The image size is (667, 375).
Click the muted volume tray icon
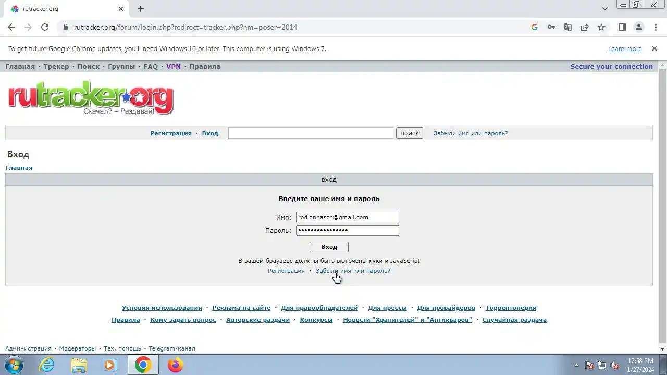tap(615, 365)
